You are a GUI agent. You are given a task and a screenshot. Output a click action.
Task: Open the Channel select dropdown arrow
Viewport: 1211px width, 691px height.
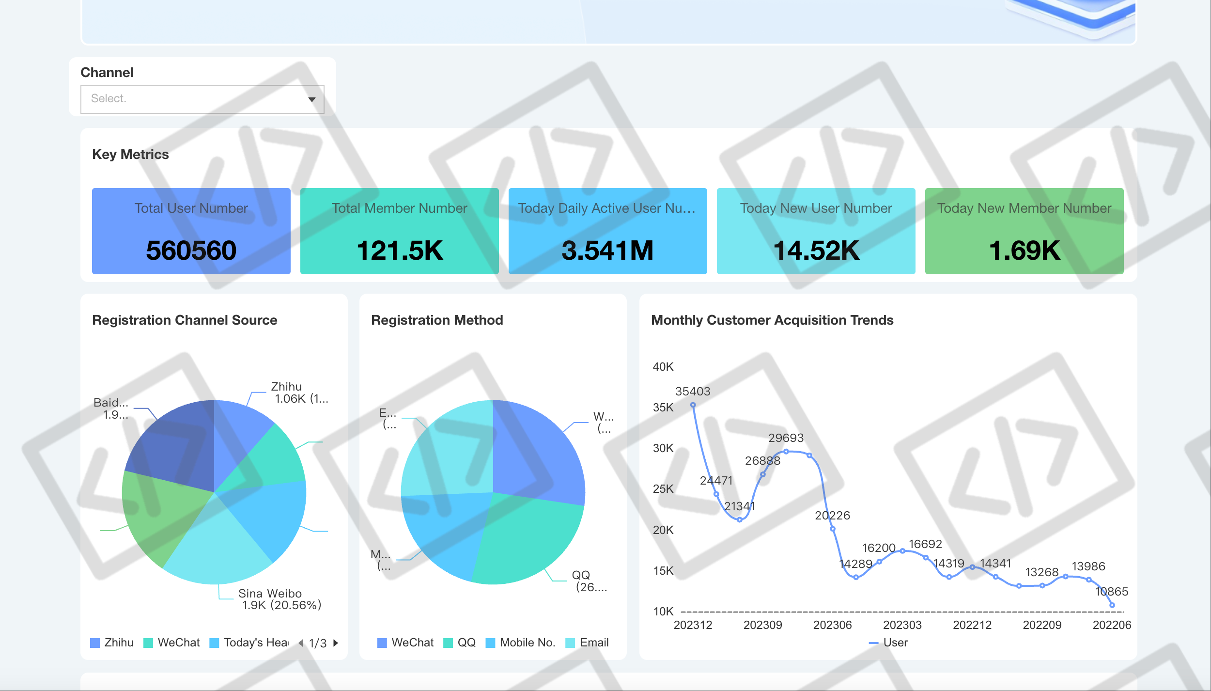tap(311, 99)
